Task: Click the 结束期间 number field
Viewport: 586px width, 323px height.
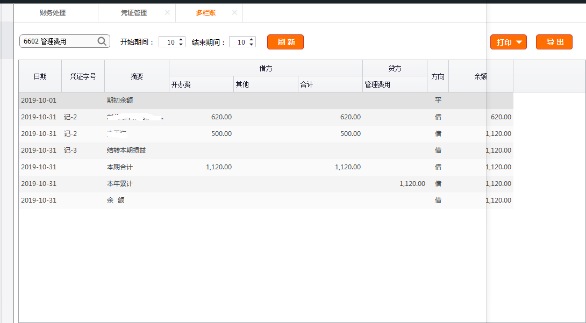Action: (x=240, y=42)
